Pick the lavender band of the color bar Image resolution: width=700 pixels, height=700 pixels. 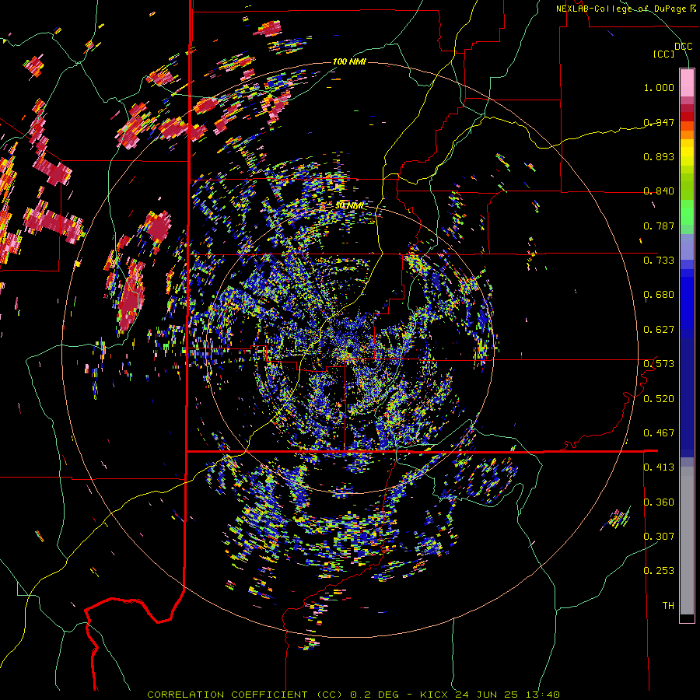pos(687,247)
